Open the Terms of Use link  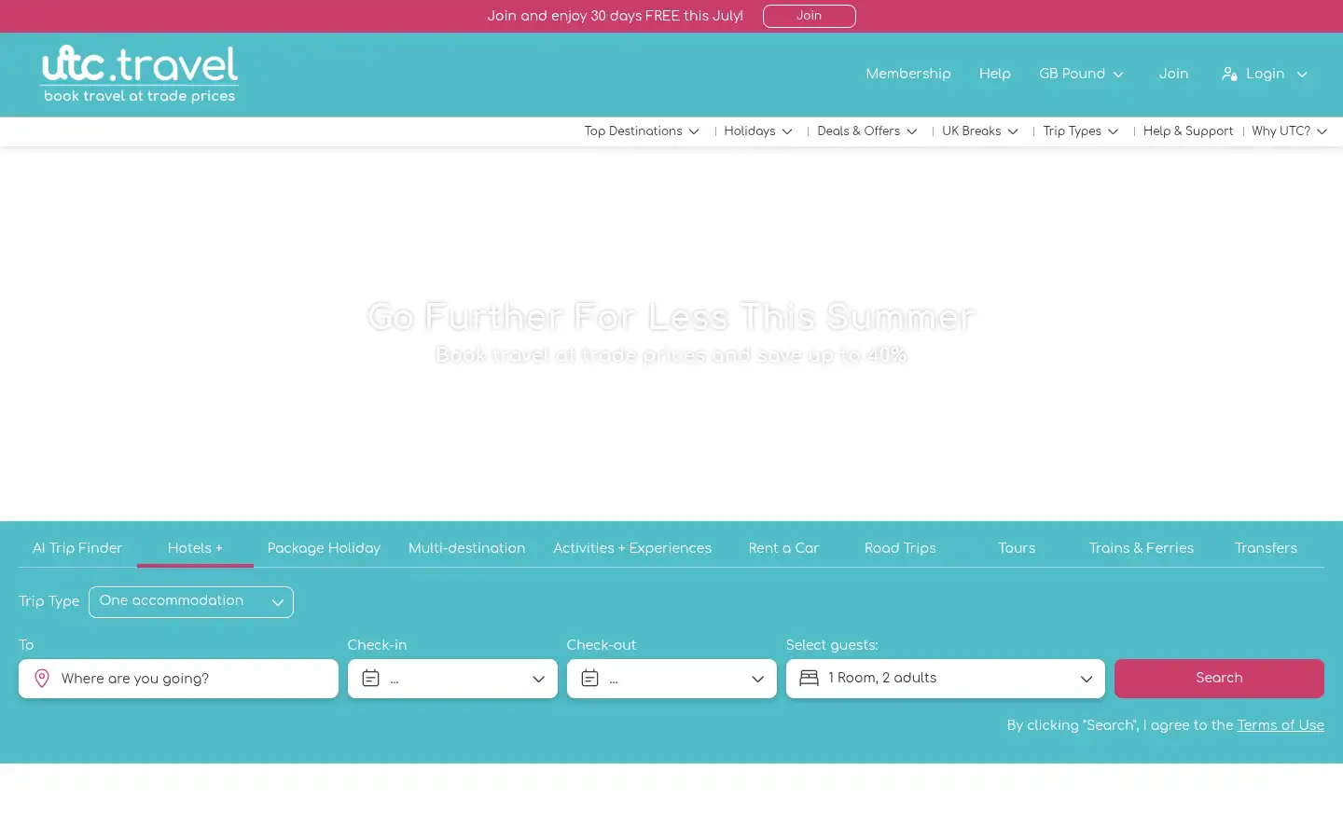(x=1281, y=725)
